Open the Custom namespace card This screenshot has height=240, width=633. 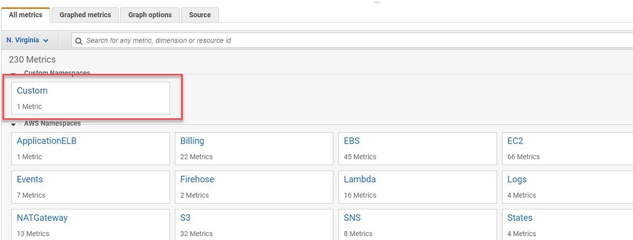click(x=32, y=91)
